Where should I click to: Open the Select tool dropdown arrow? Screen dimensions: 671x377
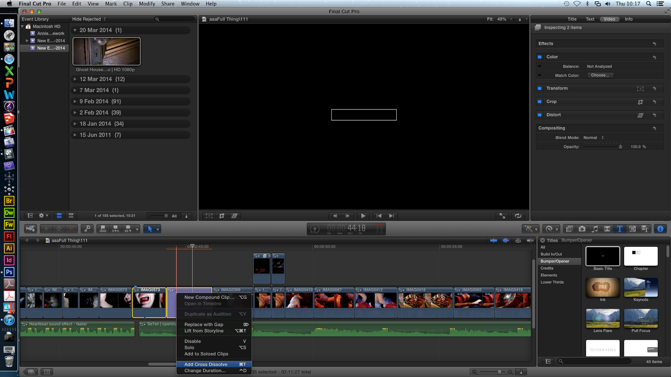coord(158,229)
